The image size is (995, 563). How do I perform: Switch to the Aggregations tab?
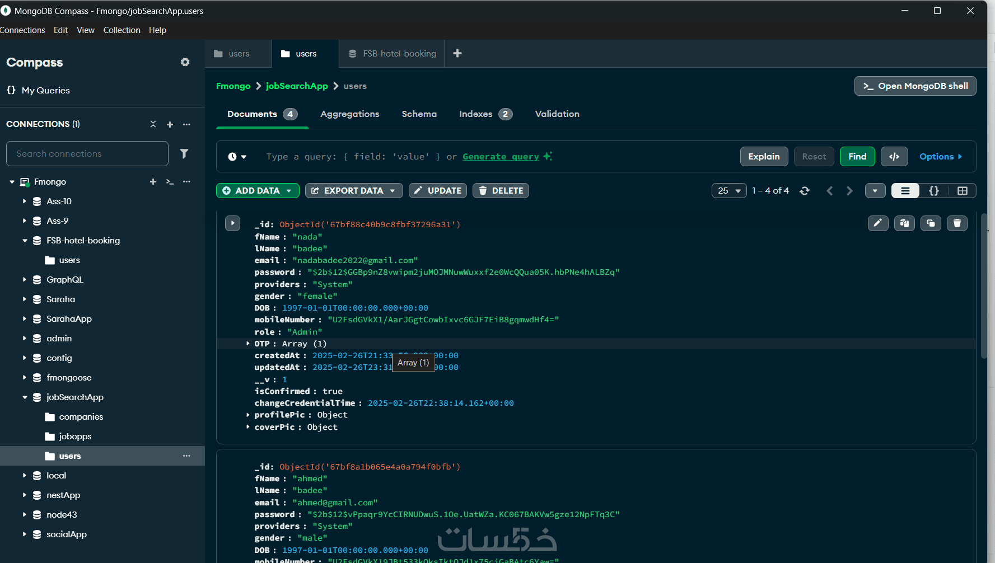pos(350,114)
